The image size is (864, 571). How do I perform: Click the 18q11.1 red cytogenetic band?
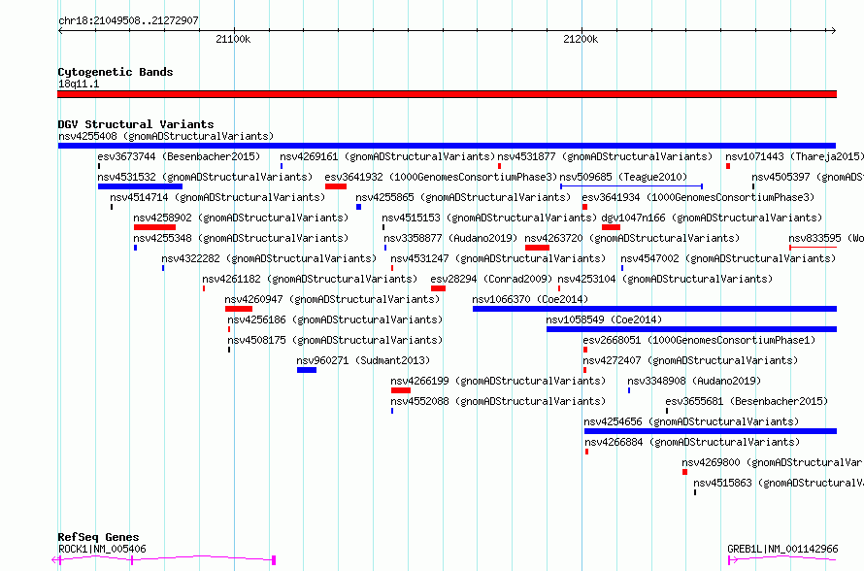pos(447,94)
